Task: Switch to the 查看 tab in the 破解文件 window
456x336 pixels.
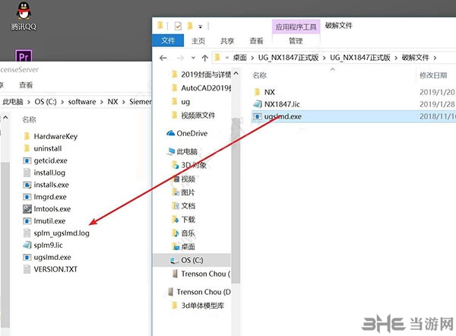Action: click(x=257, y=41)
